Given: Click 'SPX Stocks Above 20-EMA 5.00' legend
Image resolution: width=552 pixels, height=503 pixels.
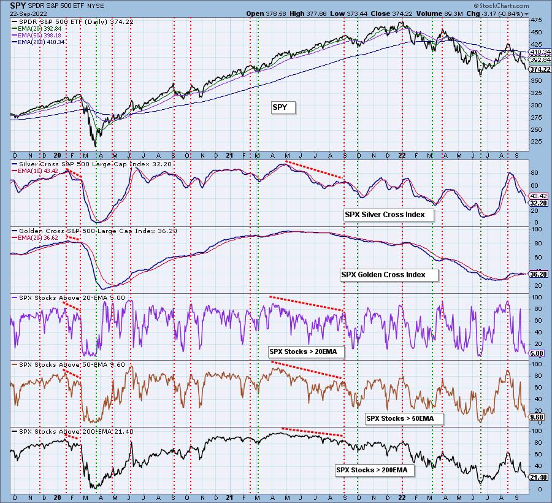Looking at the screenshot, I should click(68, 298).
